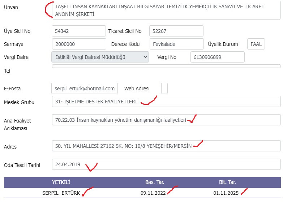Focus the Sermaye field showing 2000000
The width and height of the screenshot is (283, 202).
[x=79, y=44]
